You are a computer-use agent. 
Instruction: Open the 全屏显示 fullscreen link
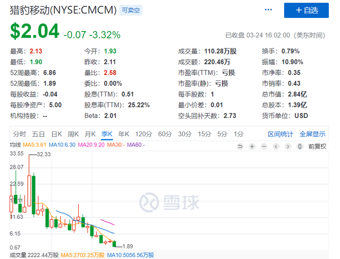(x=312, y=134)
